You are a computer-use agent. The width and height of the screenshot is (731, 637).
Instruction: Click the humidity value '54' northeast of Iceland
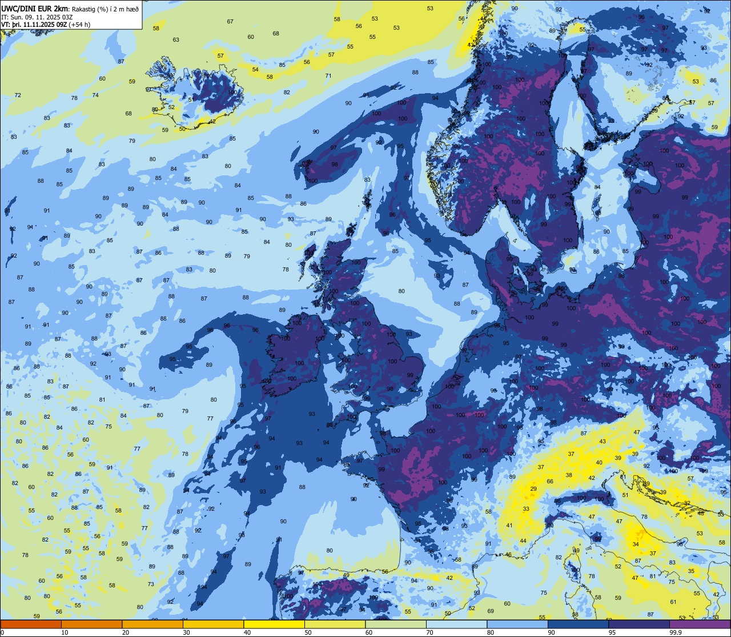[255, 69]
